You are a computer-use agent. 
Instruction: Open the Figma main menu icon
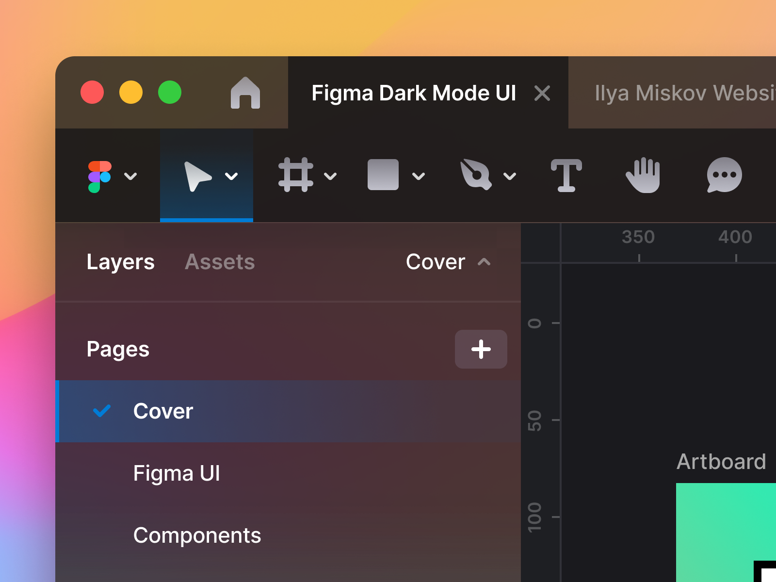[x=99, y=176]
